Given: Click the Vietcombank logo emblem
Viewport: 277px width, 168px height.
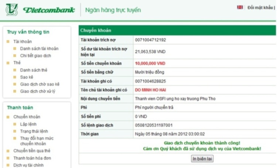Looking at the screenshot, I should [12, 10].
